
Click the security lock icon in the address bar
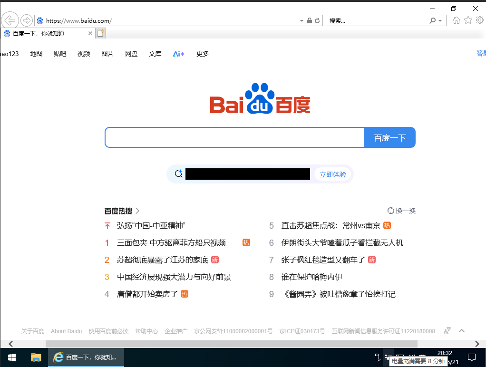pos(309,21)
